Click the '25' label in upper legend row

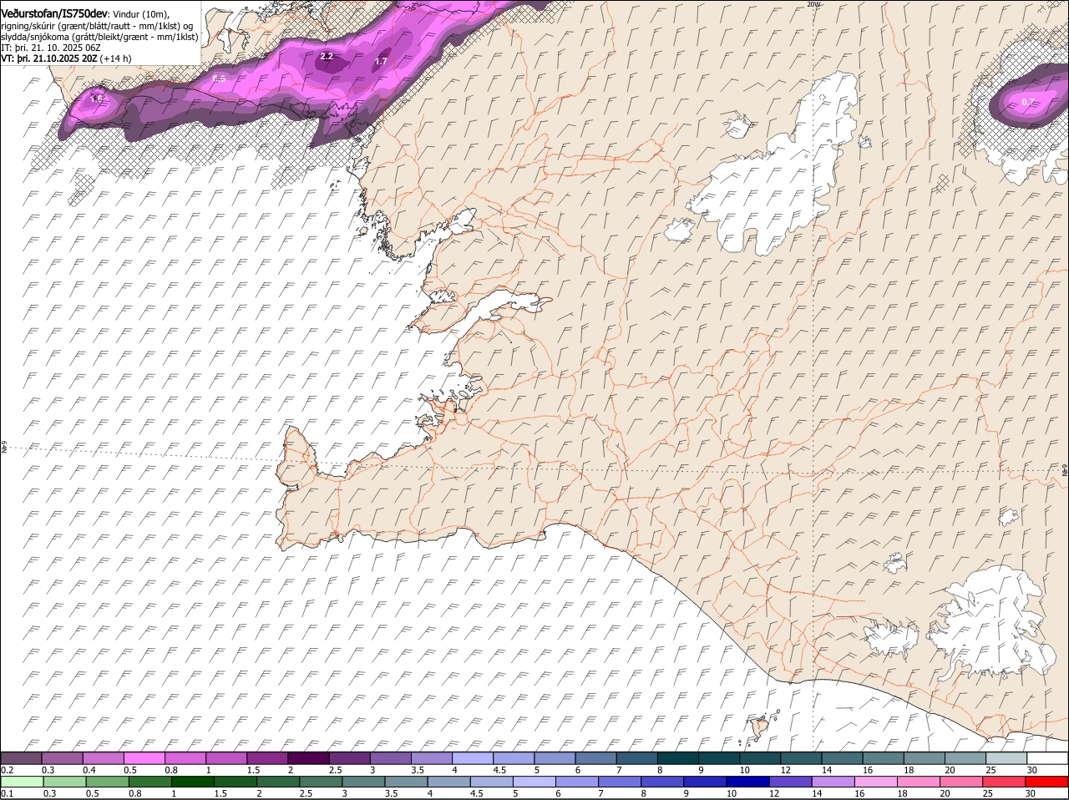991,770
